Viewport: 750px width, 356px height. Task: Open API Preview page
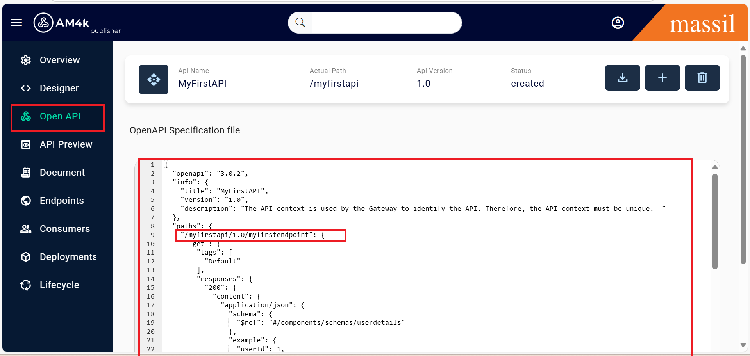(66, 144)
